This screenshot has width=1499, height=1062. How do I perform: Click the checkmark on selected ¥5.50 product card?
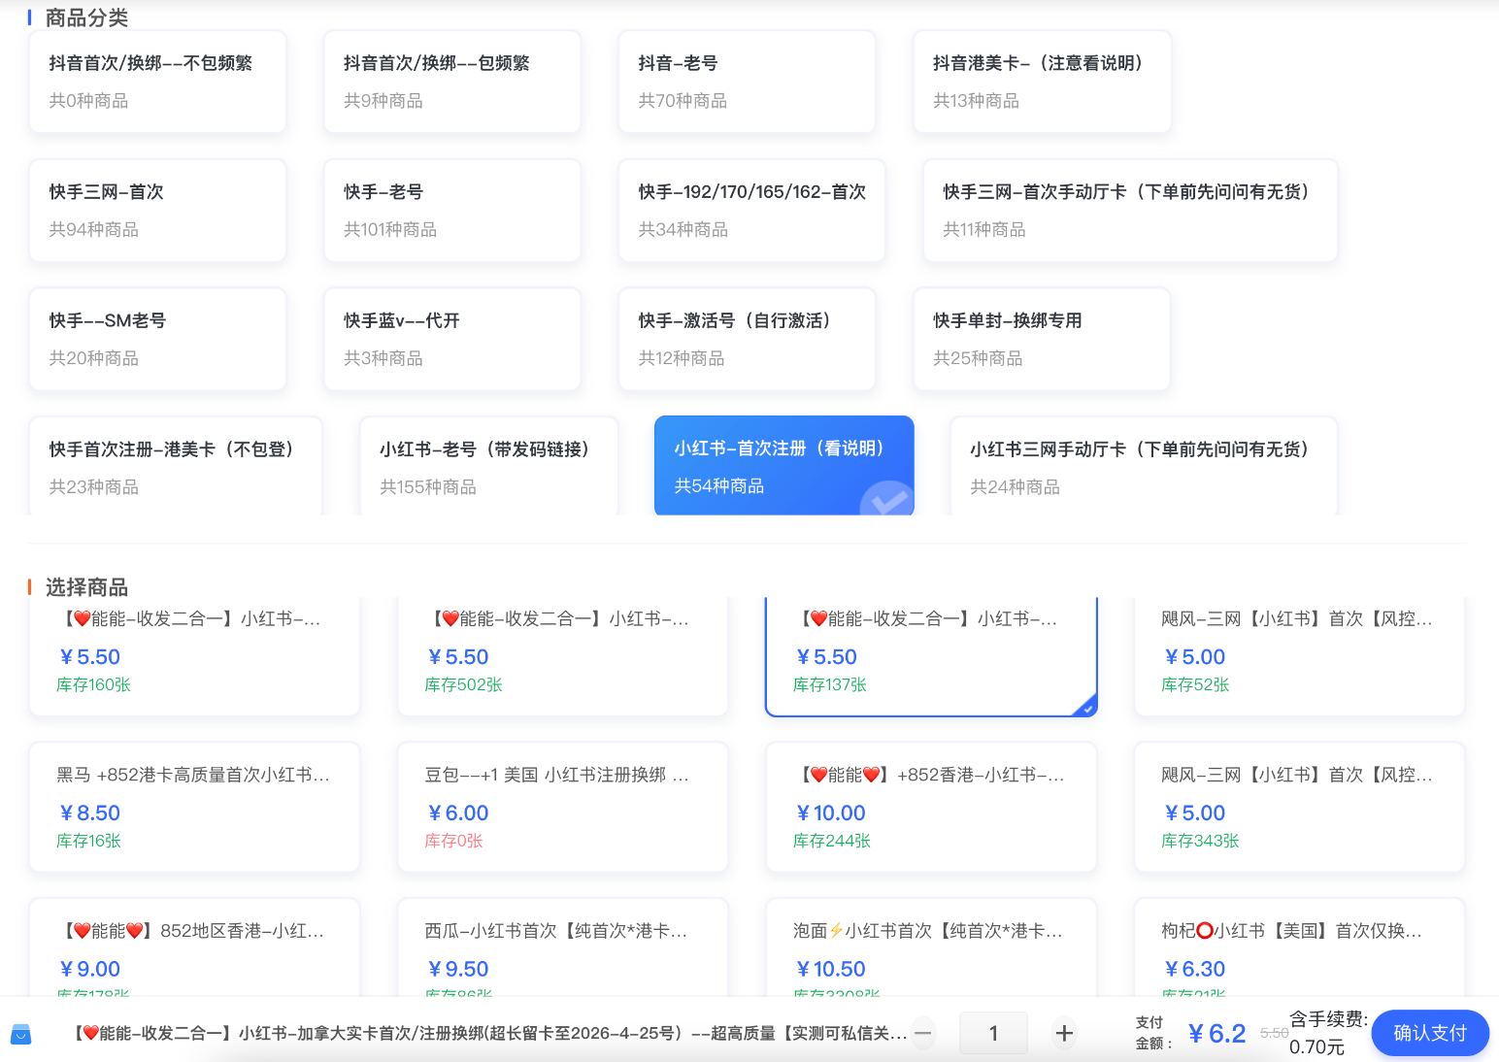[x=1086, y=707]
